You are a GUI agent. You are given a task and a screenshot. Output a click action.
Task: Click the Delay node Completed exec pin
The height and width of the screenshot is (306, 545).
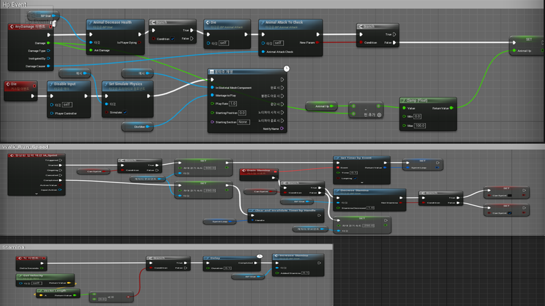255,263
